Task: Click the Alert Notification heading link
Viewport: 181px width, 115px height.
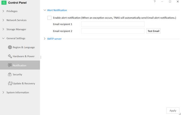Action: 57,10
